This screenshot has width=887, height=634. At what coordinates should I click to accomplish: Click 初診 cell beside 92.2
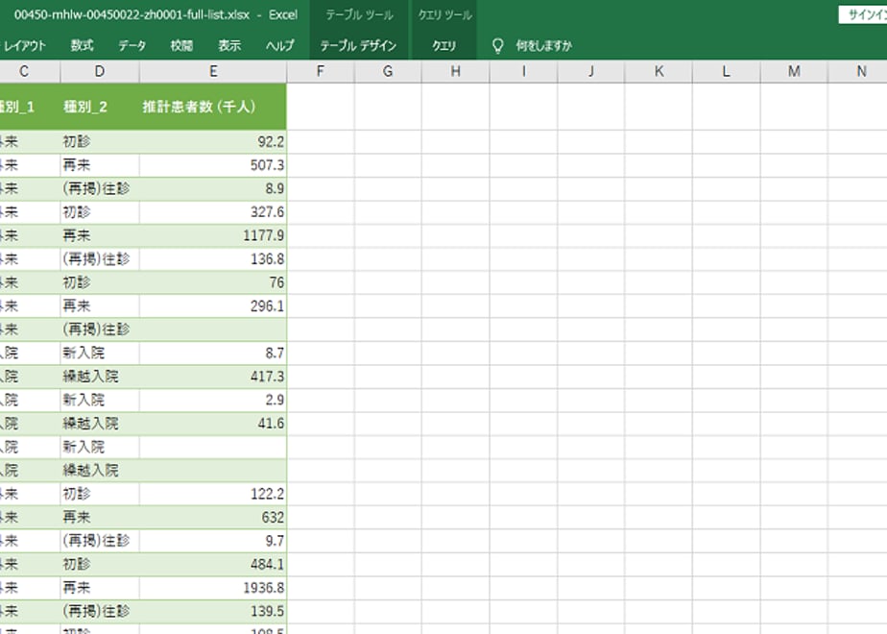click(100, 141)
